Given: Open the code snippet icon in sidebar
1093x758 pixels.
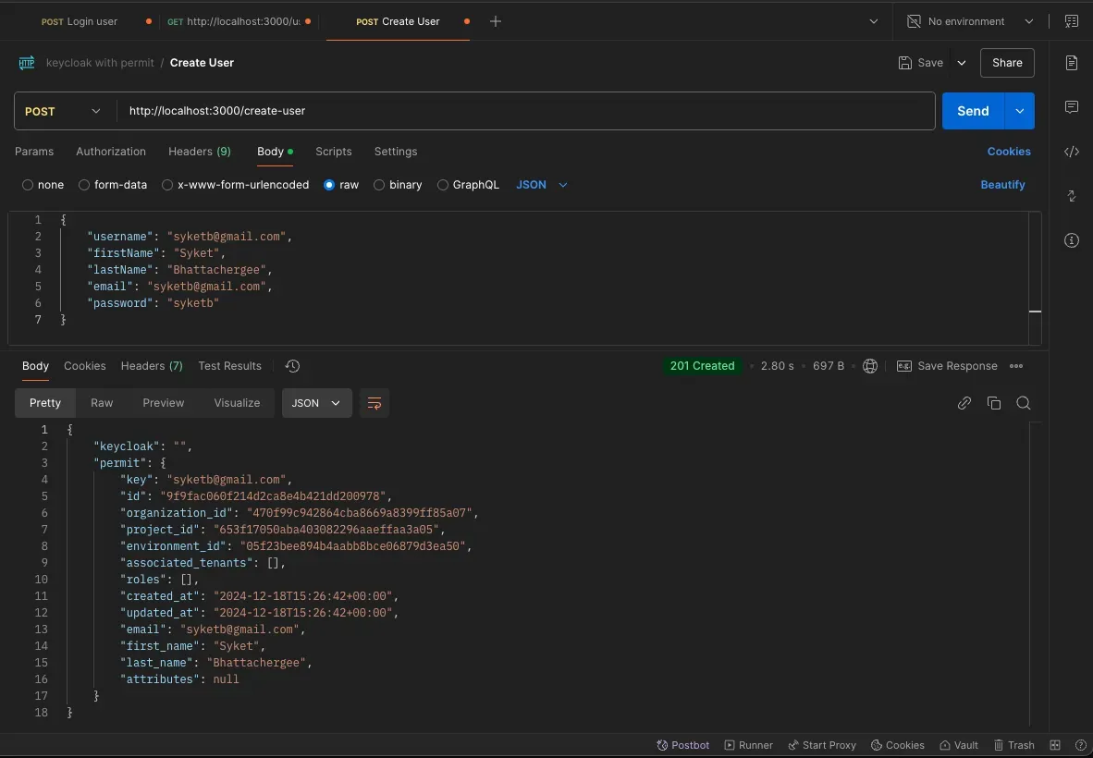Looking at the screenshot, I should (1072, 152).
